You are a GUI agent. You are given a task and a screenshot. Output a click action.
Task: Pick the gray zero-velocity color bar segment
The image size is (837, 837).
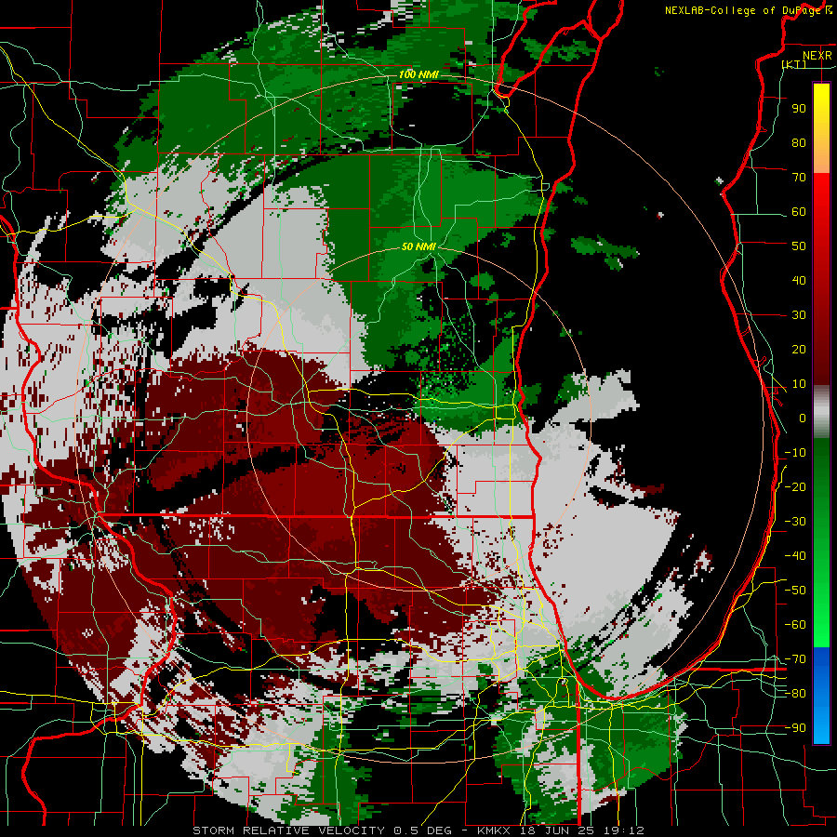[x=821, y=412]
